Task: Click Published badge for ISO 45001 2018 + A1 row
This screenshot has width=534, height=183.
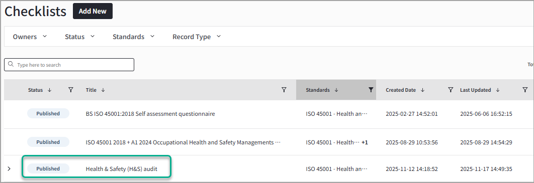Action: 48,142
